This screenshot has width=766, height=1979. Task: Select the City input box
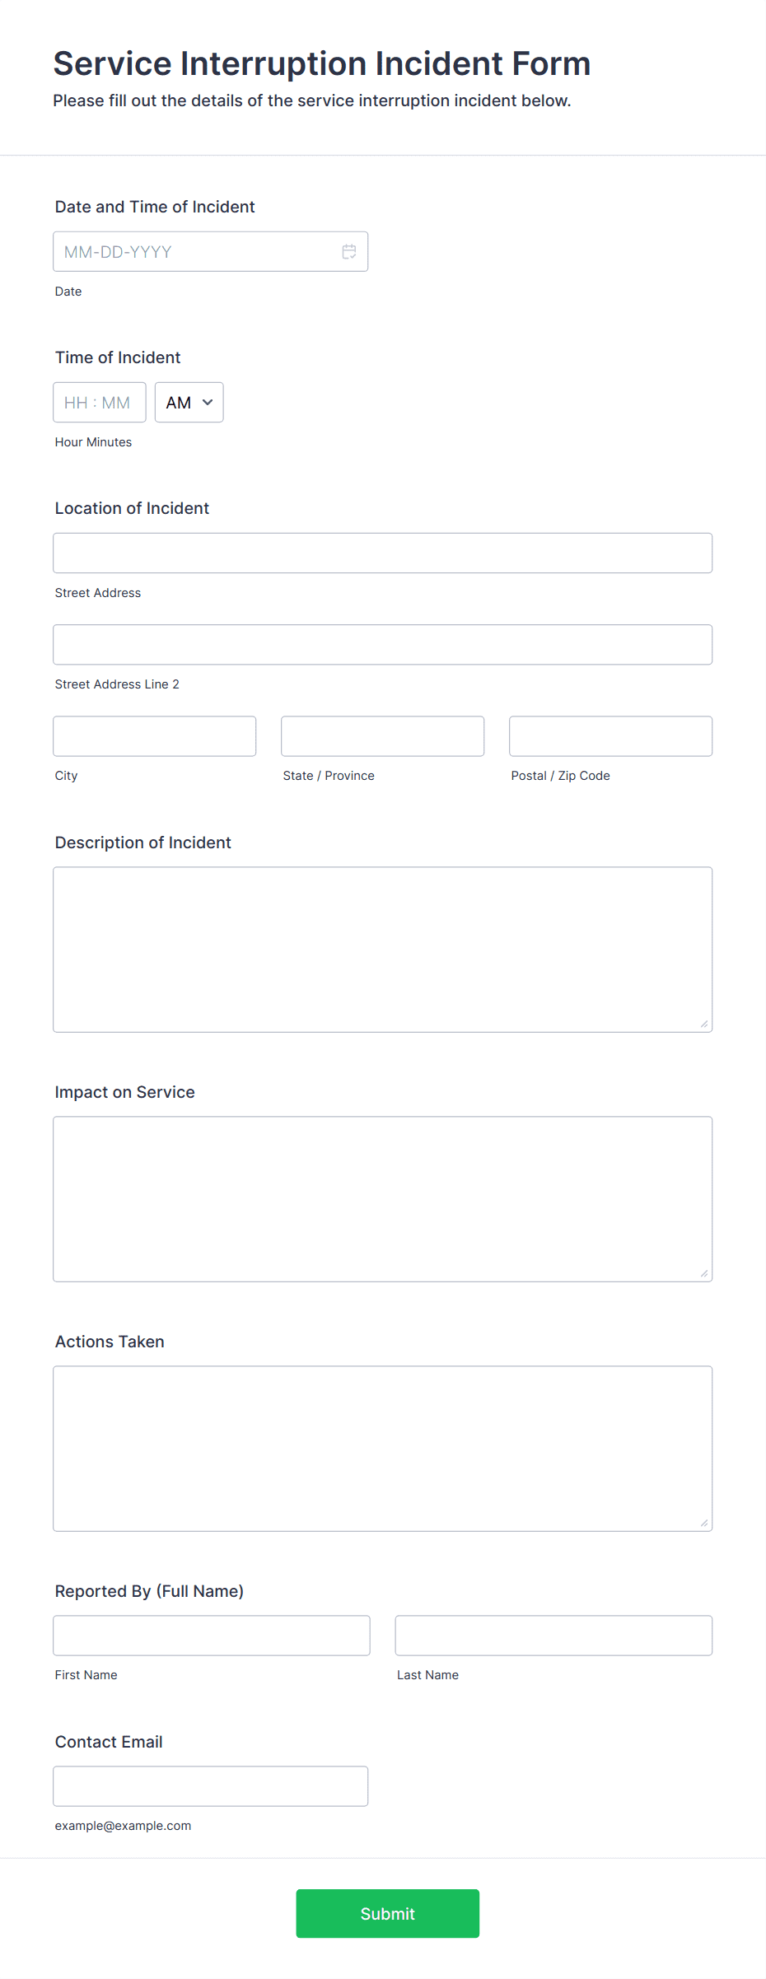154,735
